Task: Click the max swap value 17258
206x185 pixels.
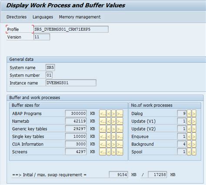Action: click(x=157, y=175)
